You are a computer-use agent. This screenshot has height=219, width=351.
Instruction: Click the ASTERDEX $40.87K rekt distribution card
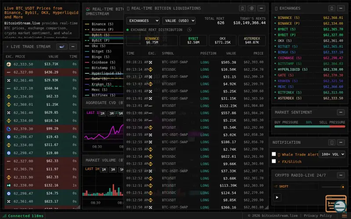pos(252,40)
